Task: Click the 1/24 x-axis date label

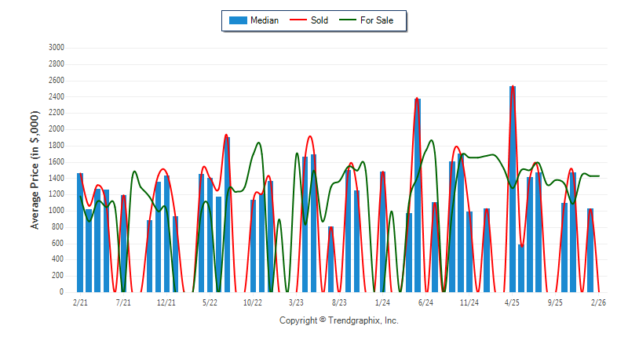Action: click(382, 302)
